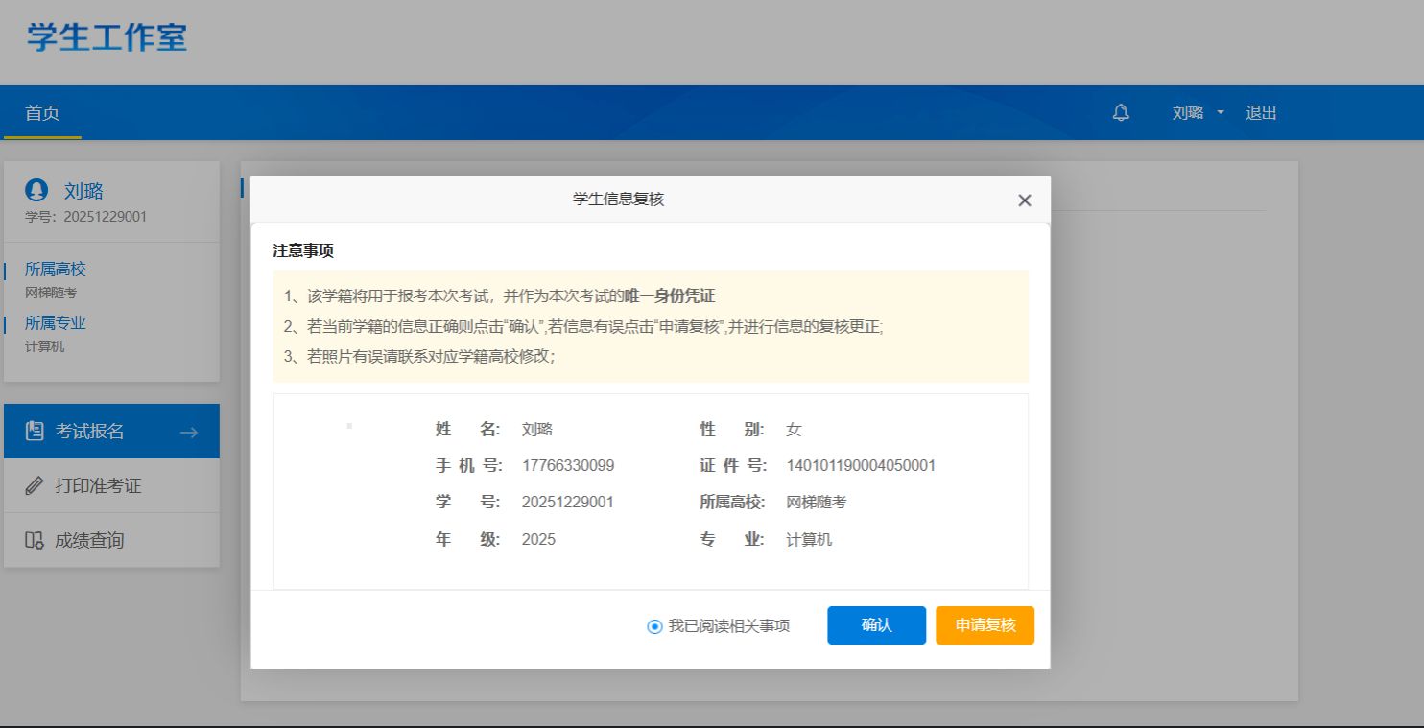Click the notification bell icon
This screenshot has height=728, width=1424.
tap(1121, 112)
